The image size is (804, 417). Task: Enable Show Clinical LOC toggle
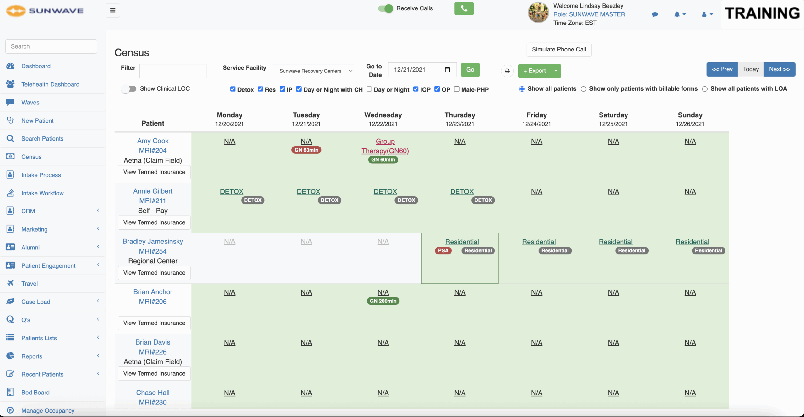tap(129, 89)
